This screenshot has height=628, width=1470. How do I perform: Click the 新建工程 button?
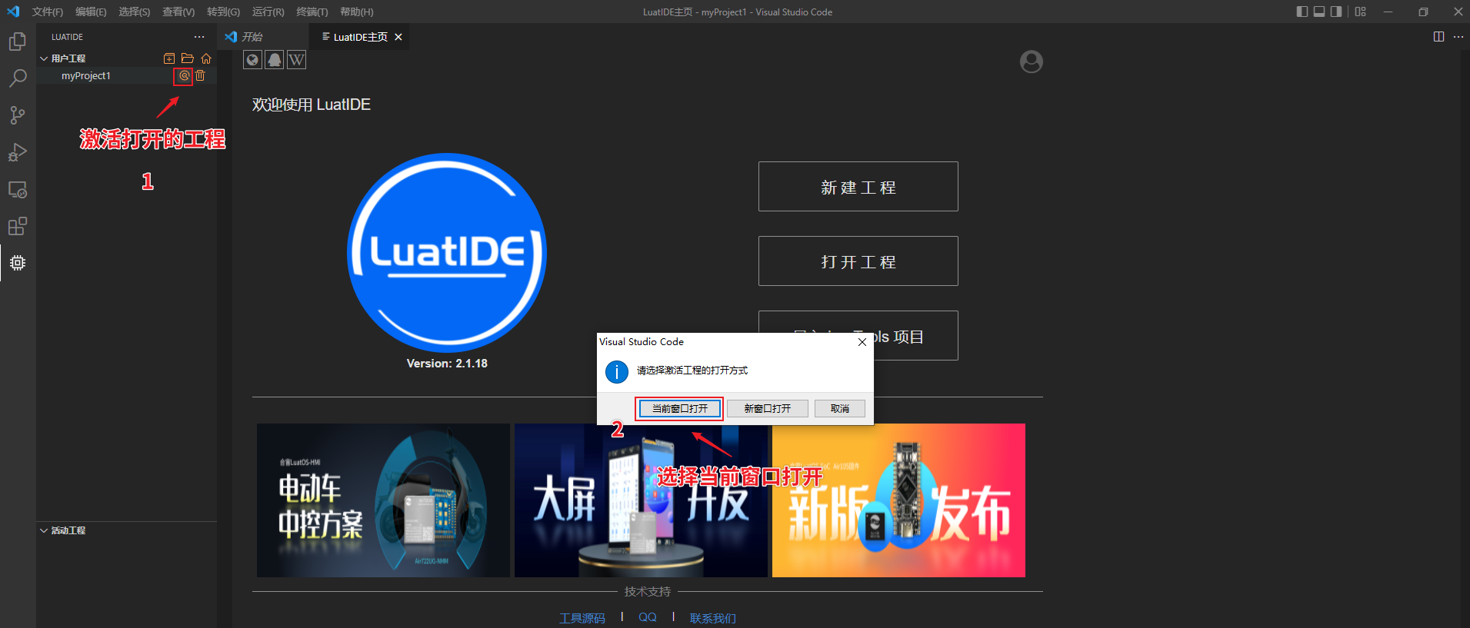coord(858,187)
